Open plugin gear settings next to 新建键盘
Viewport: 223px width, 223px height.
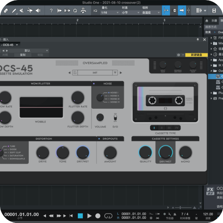(179, 55)
